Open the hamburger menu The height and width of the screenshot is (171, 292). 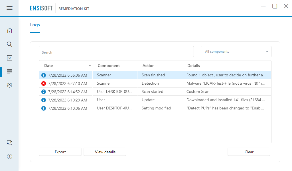pos(9,8)
